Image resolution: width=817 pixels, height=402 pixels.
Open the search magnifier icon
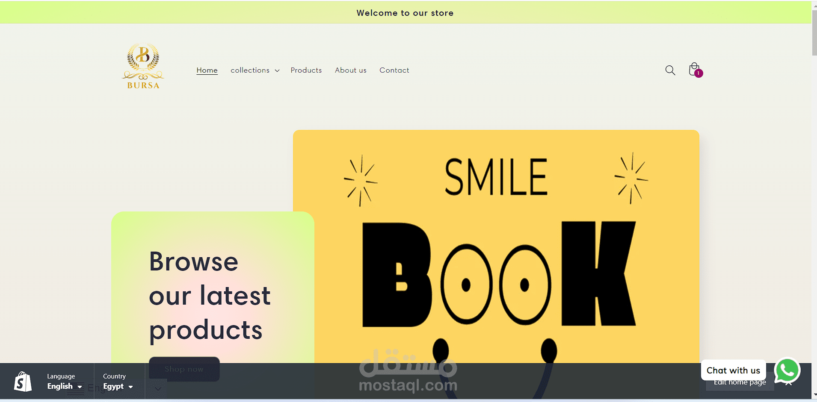670,70
